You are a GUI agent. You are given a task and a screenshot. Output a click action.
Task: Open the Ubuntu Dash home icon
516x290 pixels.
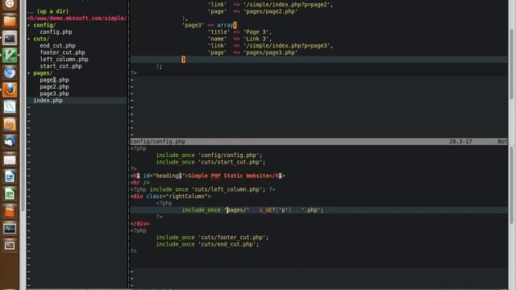click(x=10, y=4)
